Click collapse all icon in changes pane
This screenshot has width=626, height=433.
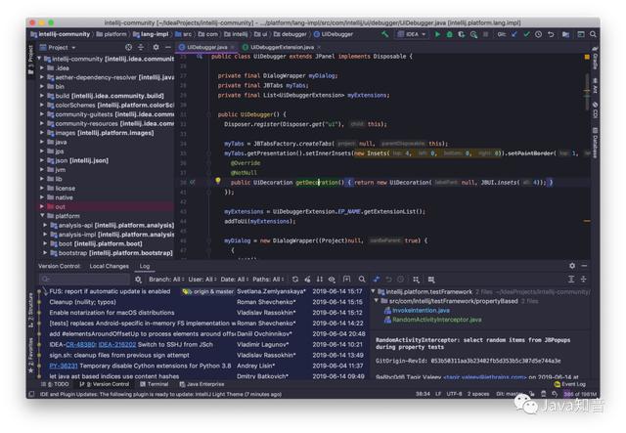(x=583, y=280)
